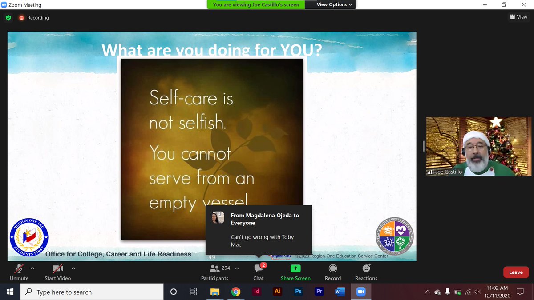Open the View layout menu

518,17
